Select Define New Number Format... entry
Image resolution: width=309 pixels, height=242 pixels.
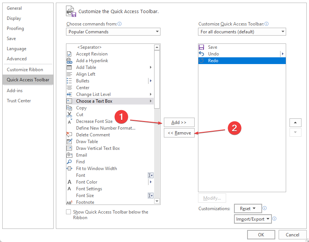pos(110,128)
